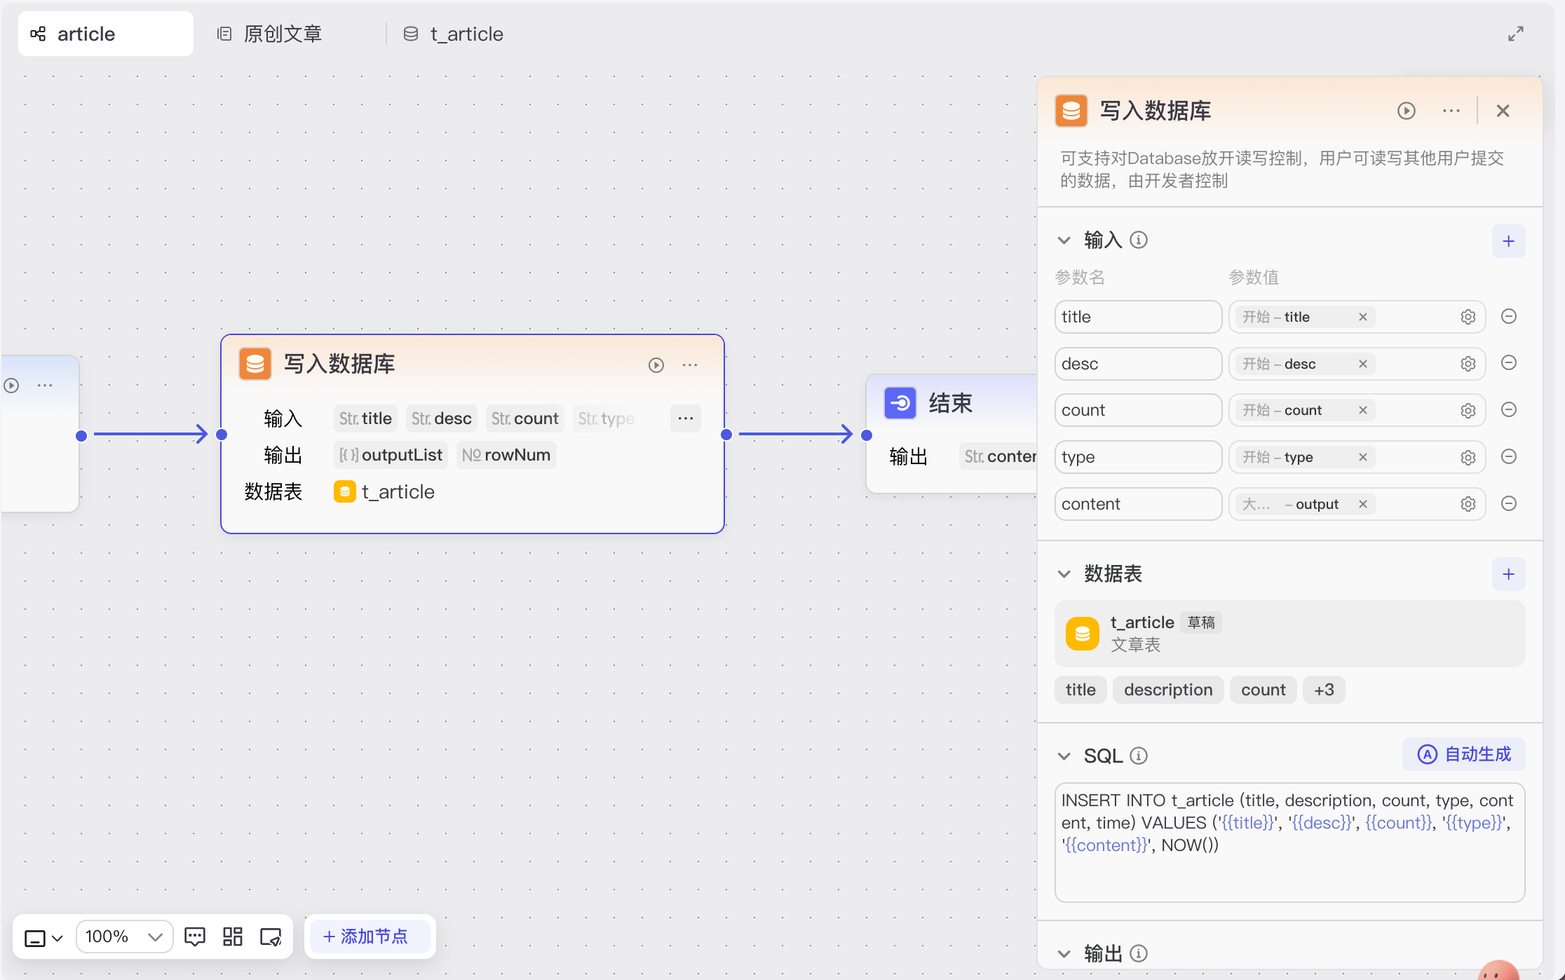Show hidden fields via the +3 tag
This screenshot has width=1565, height=980.
coord(1323,690)
